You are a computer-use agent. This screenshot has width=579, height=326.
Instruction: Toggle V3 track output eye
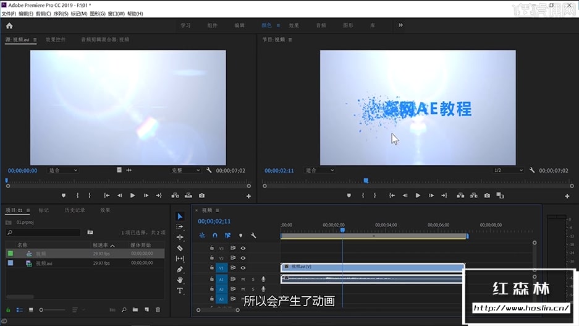[x=243, y=248]
